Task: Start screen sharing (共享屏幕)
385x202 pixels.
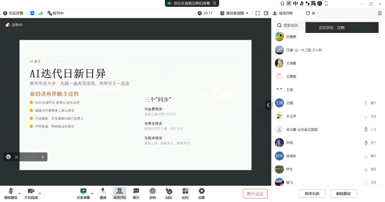Action: coord(83,194)
